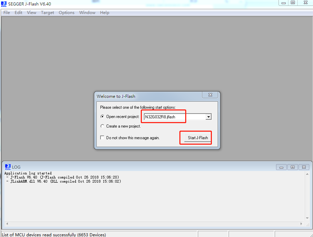This screenshot has height=237, width=313.
Task: Minimize the LOG window
Action: point(281,167)
